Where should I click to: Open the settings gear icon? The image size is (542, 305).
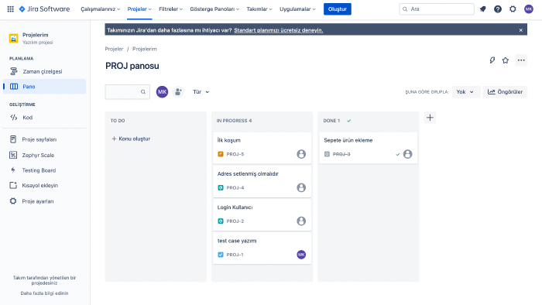pyautogui.click(x=513, y=9)
